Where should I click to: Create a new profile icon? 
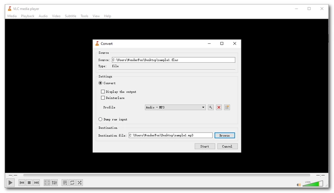pos(227,107)
